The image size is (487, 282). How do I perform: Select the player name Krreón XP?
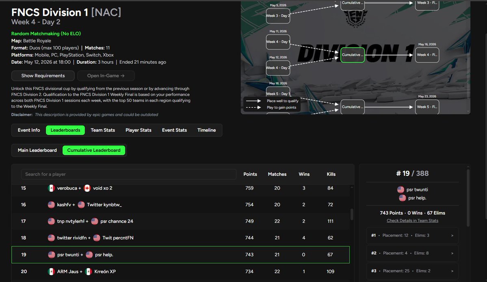pos(105,271)
